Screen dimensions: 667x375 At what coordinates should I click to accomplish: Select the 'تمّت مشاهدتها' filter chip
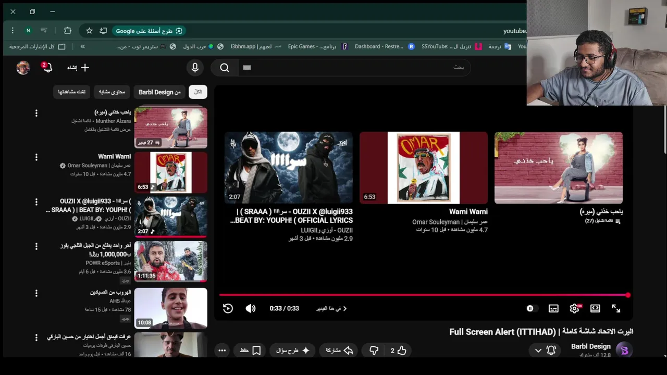pos(72,92)
